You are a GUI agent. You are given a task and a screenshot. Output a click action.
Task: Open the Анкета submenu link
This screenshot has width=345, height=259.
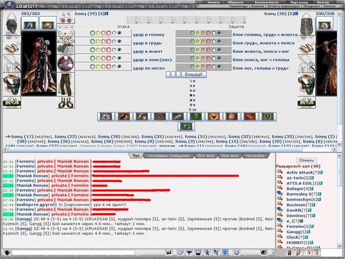point(329,6)
